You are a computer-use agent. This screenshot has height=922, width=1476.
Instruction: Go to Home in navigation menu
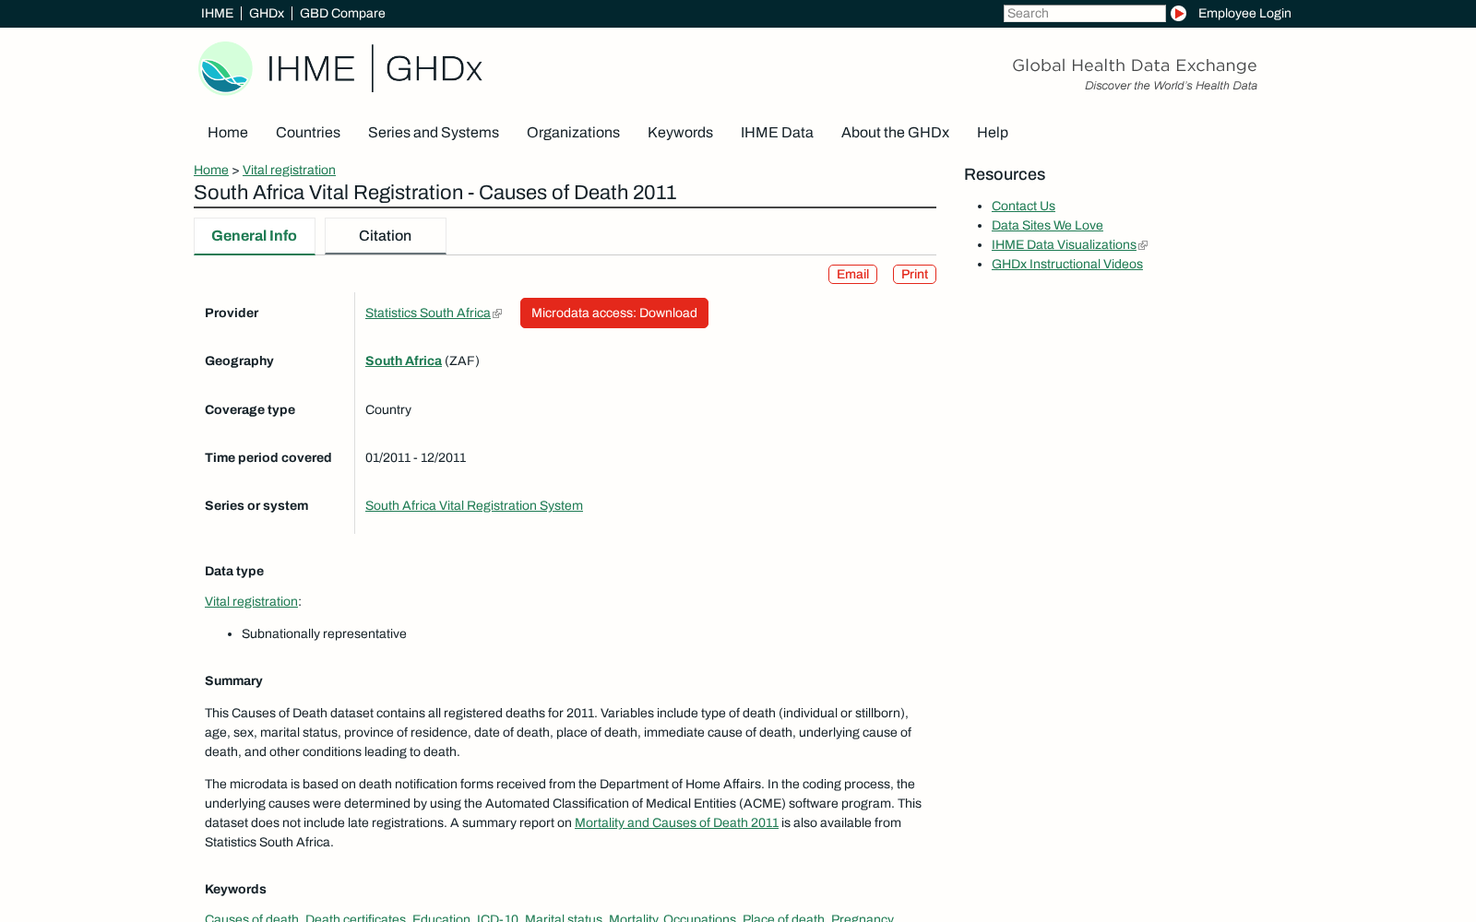(228, 133)
